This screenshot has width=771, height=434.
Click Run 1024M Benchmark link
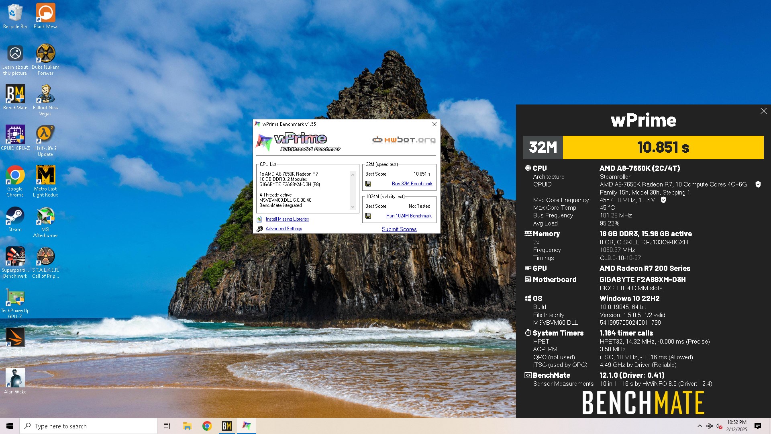[x=409, y=216]
